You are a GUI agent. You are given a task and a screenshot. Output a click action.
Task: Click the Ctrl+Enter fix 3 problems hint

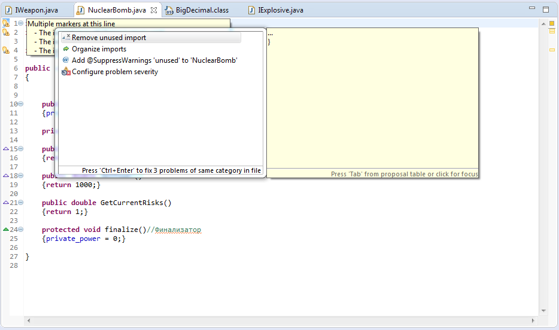(x=171, y=170)
